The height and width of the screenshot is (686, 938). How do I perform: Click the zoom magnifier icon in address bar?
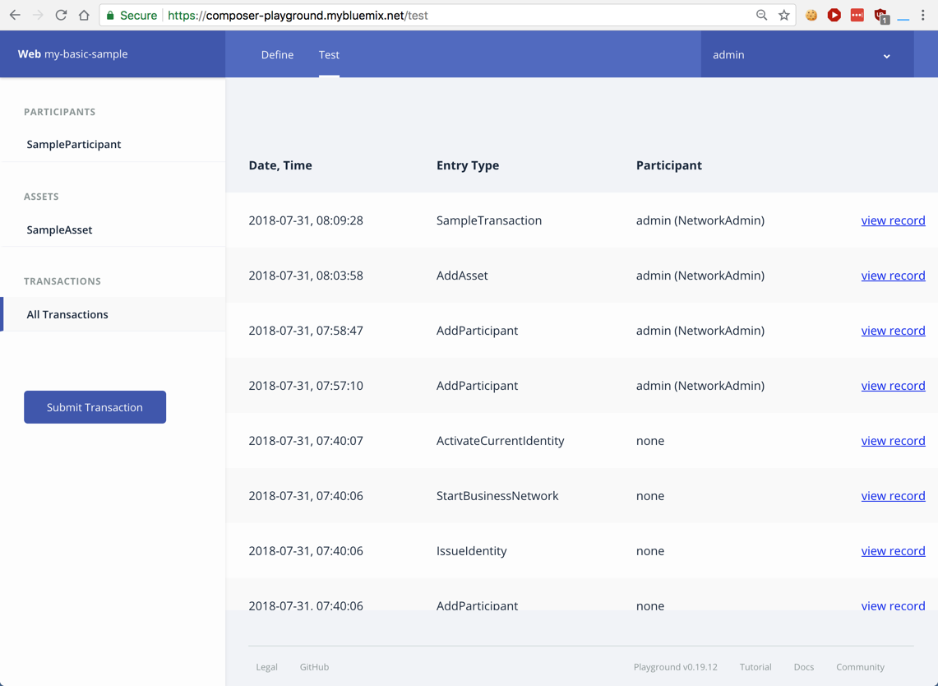(761, 15)
